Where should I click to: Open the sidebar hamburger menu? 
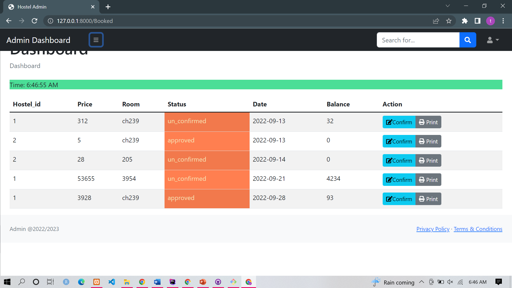pos(96,40)
